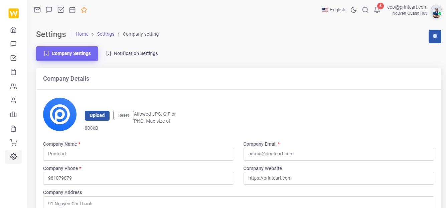This screenshot has height=208, width=446.
Task: Open the single user sidebar icon
Action: coord(13,100)
